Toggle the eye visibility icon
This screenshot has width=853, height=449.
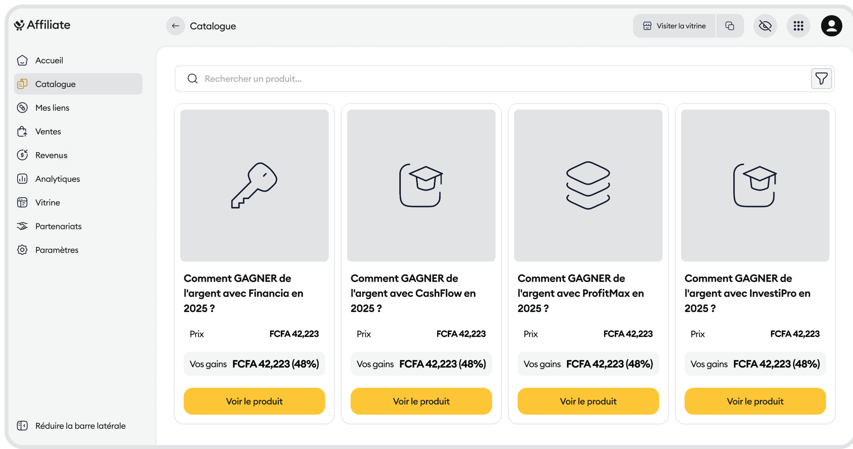tap(765, 26)
